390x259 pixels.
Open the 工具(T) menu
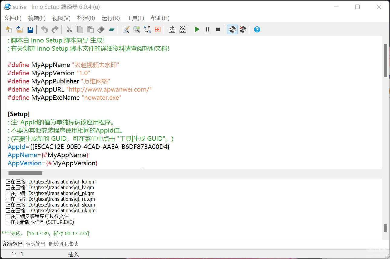click(135, 18)
